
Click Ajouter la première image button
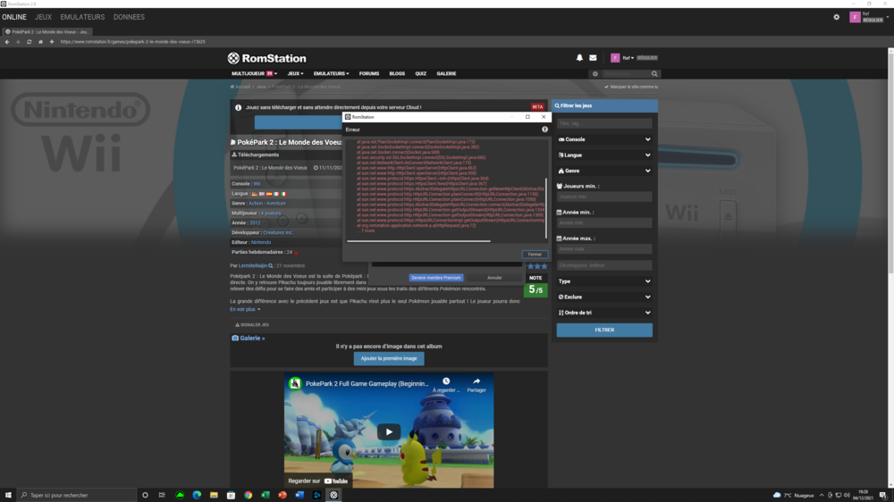pos(389,358)
